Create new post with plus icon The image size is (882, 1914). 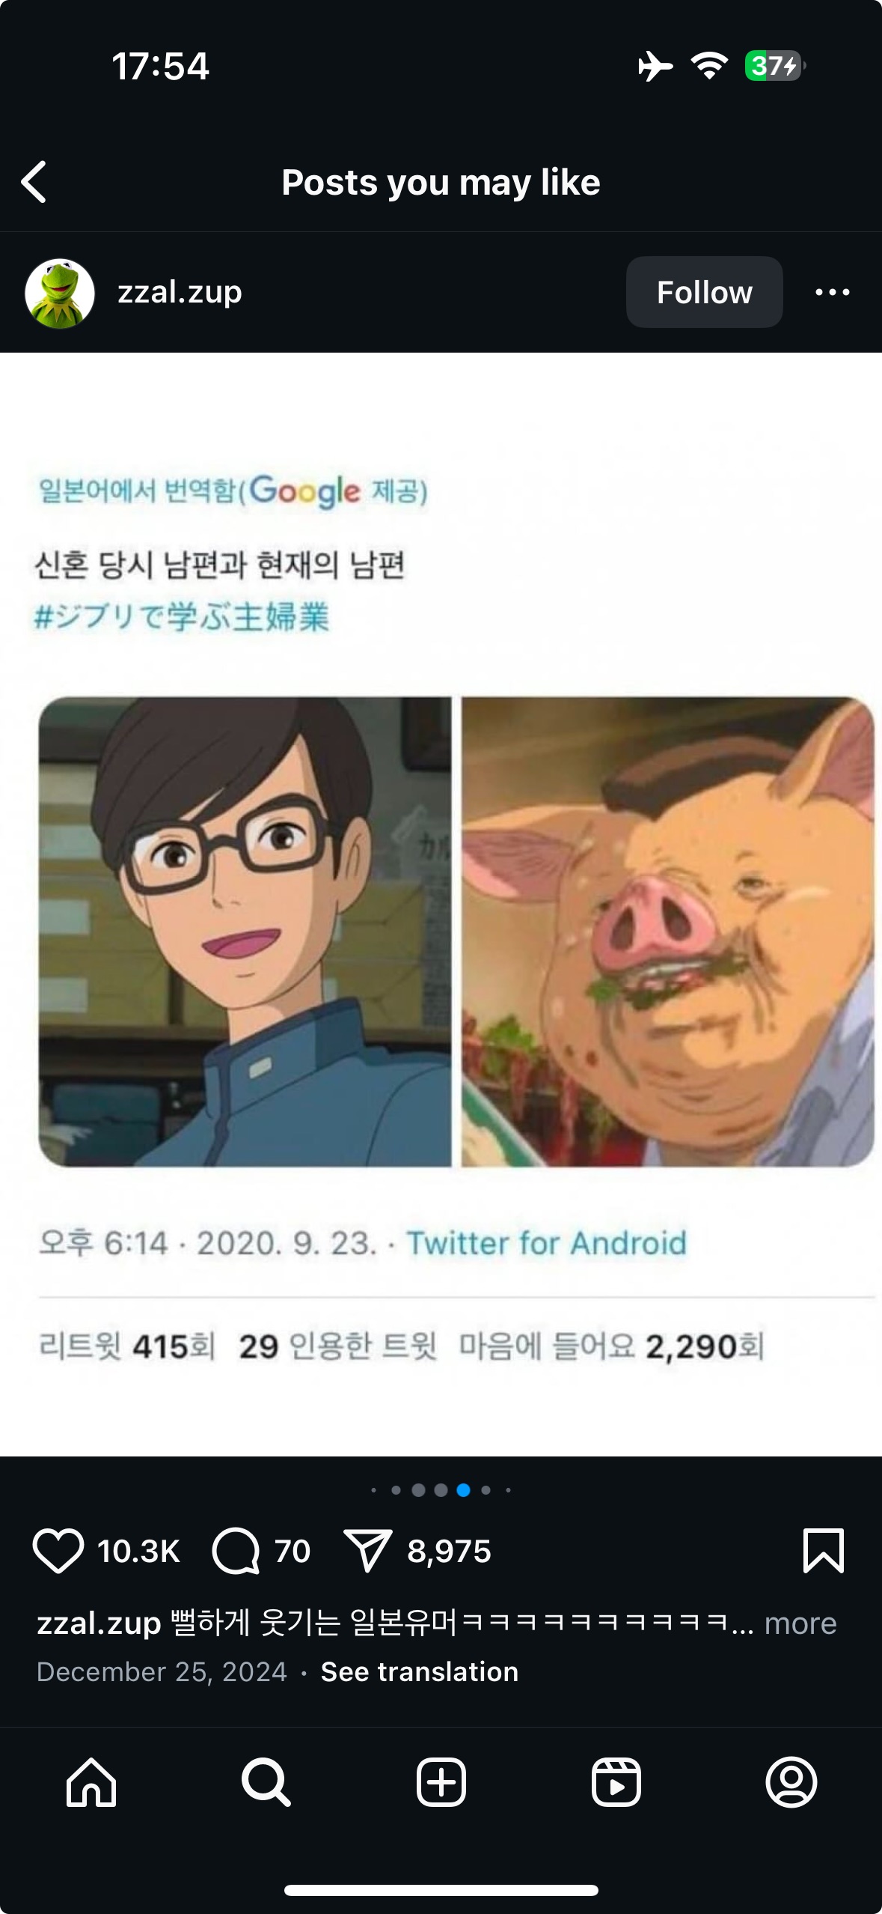pyautogui.click(x=441, y=1782)
